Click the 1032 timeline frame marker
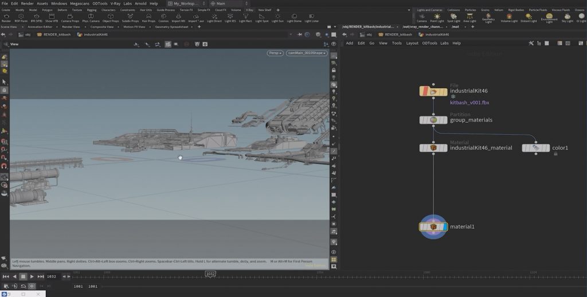The image size is (587, 297). [x=210, y=274]
